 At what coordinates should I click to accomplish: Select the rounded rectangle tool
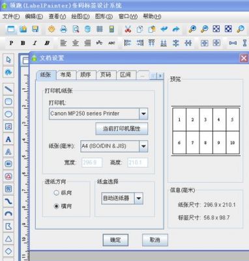click(x=8, y=102)
